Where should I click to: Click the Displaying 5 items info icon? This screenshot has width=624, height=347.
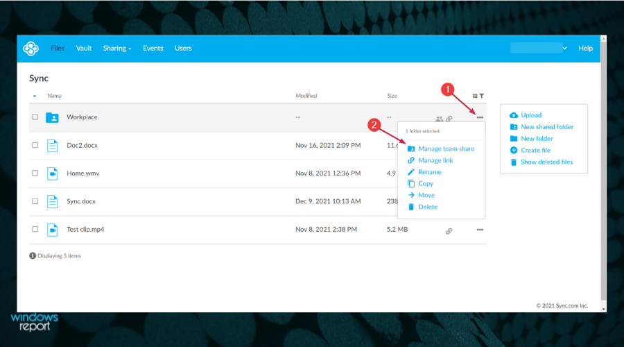click(x=33, y=256)
